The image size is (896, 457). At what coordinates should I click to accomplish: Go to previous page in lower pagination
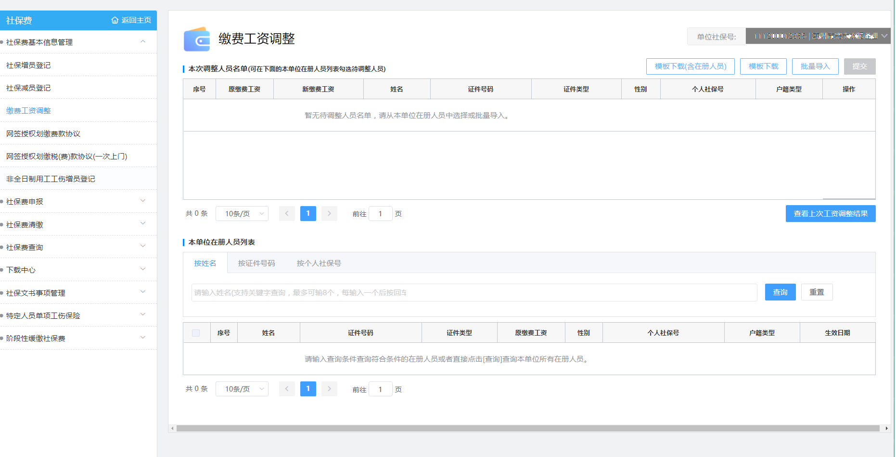coord(287,389)
